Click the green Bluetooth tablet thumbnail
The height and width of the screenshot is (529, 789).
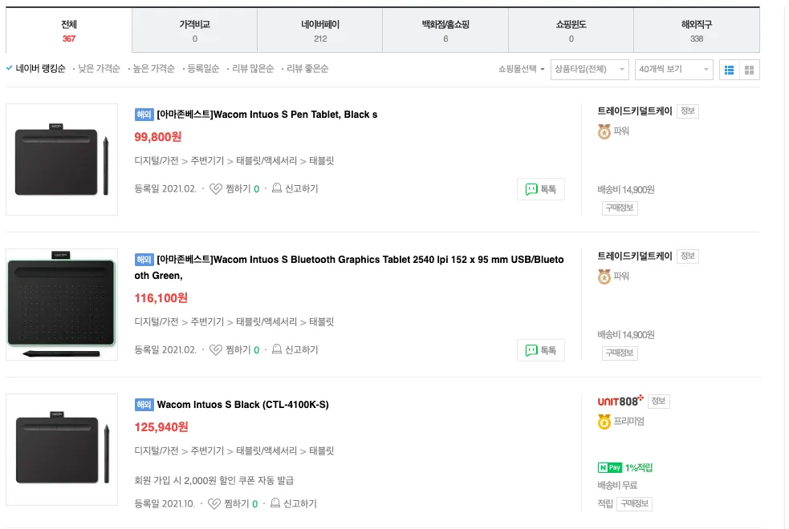tap(62, 305)
